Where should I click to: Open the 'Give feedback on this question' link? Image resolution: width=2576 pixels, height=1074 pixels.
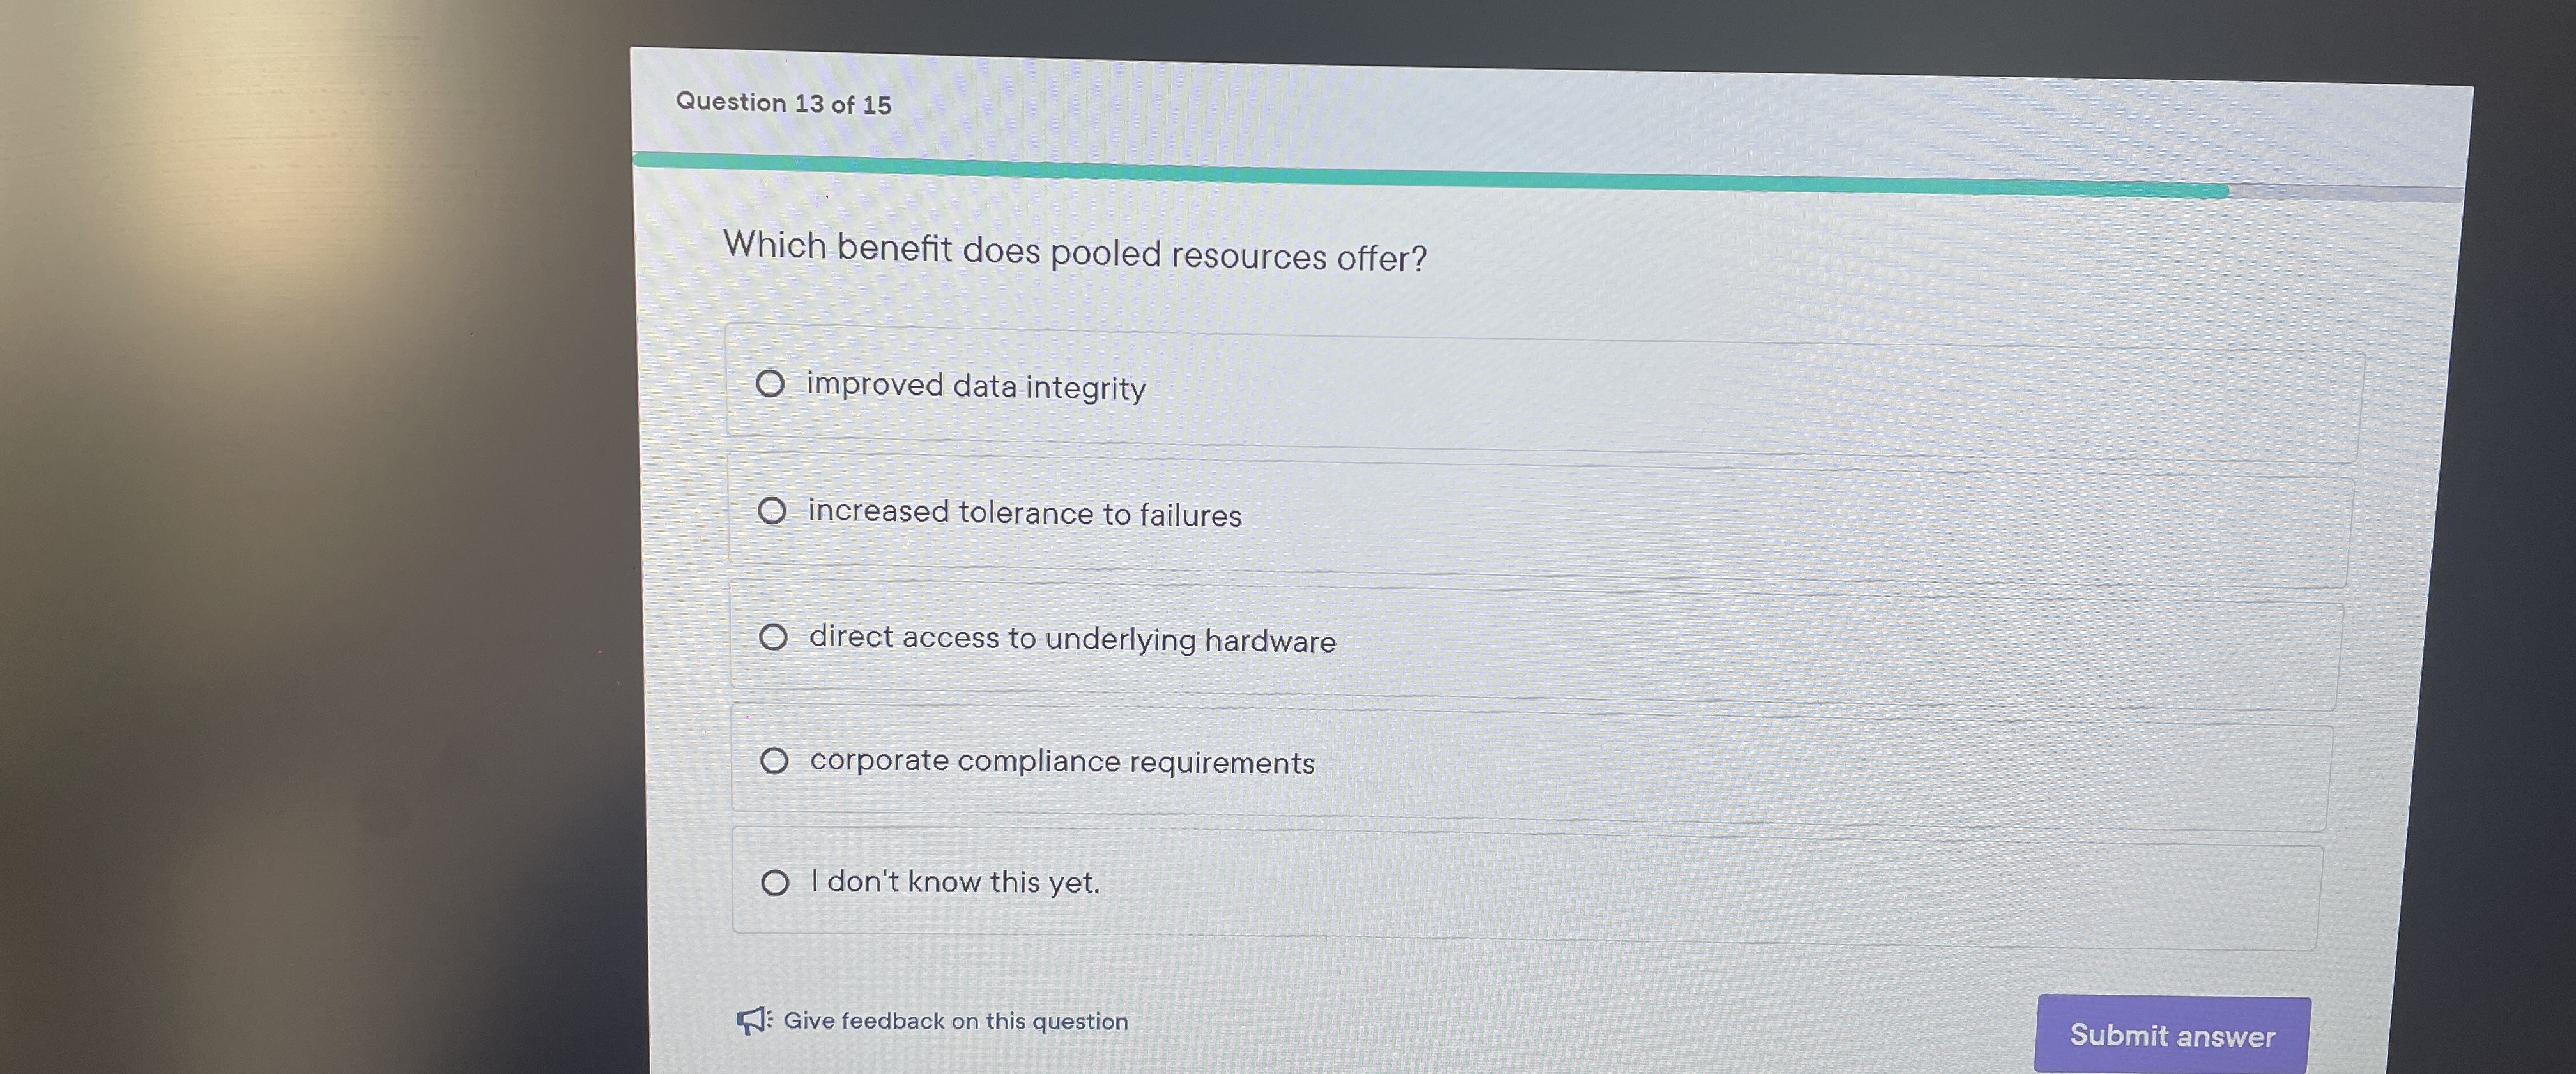[x=955, y=1021]
